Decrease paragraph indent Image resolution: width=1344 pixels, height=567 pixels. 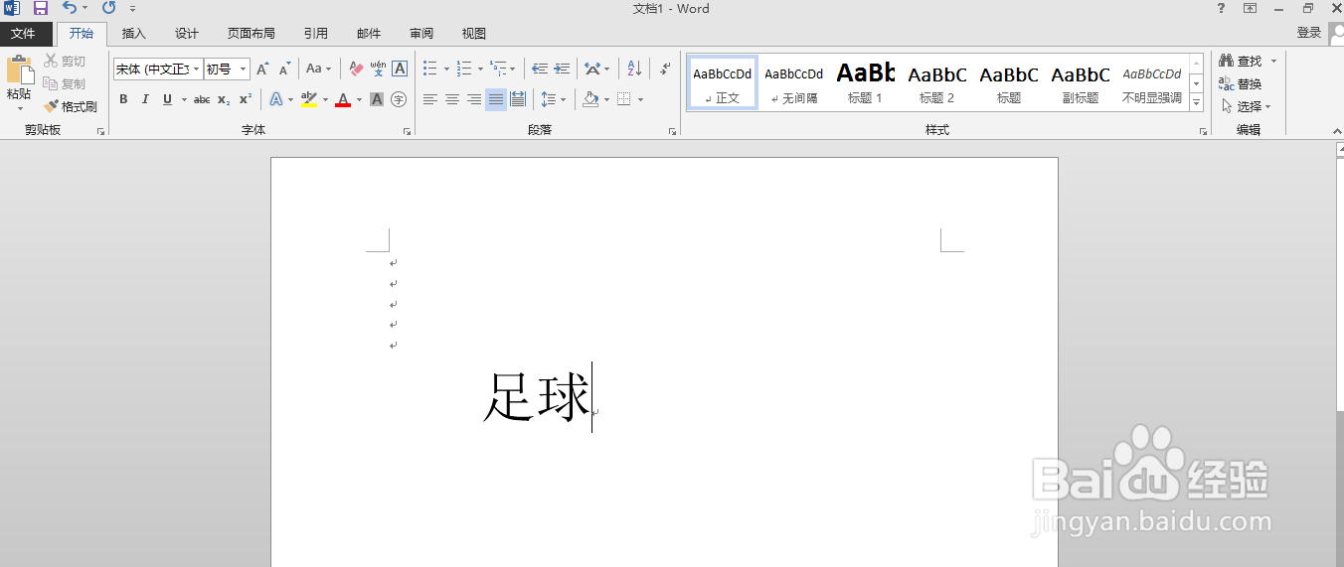[540, 70]
